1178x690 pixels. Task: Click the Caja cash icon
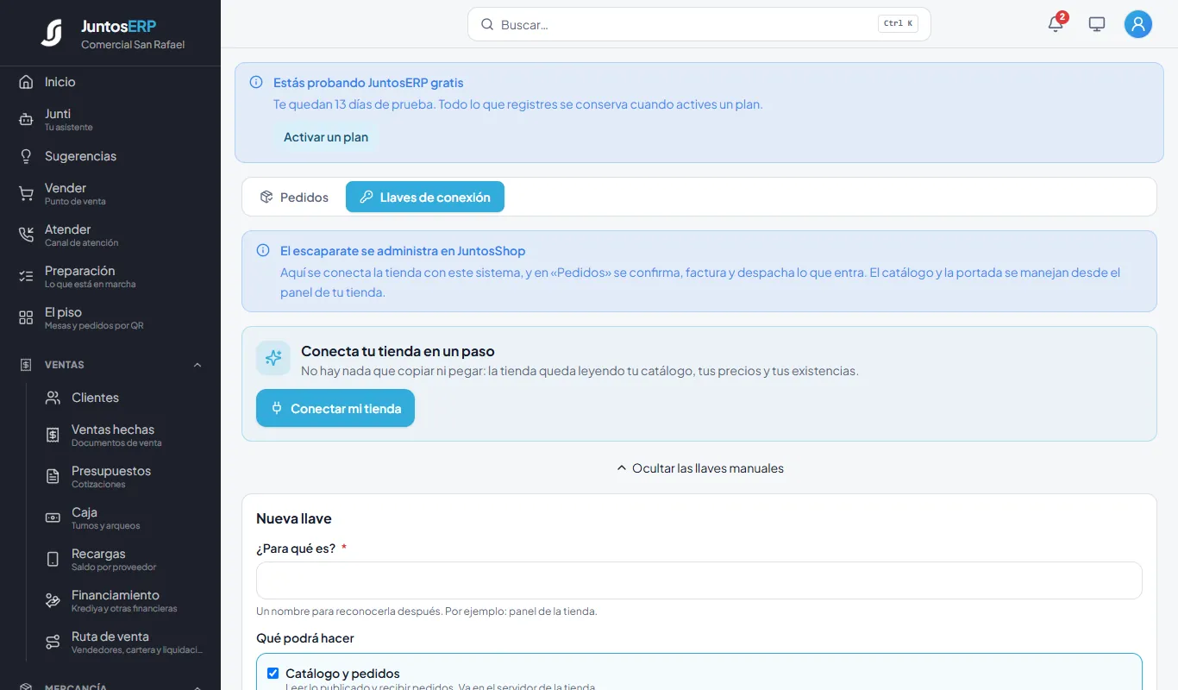point(53,517)
